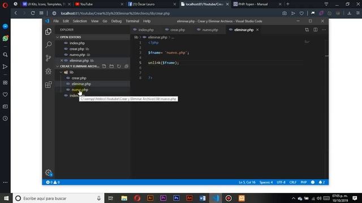Click the unlink($fname); code line

tap(163, 63)
